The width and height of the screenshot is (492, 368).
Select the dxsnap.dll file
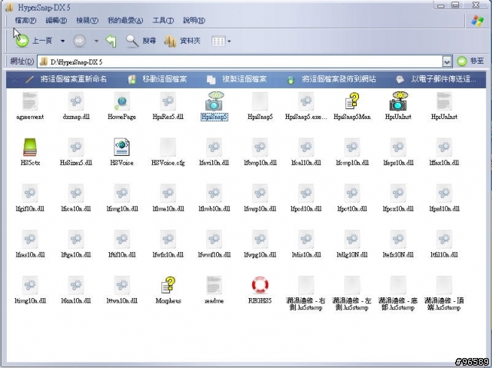pos(76,105)
